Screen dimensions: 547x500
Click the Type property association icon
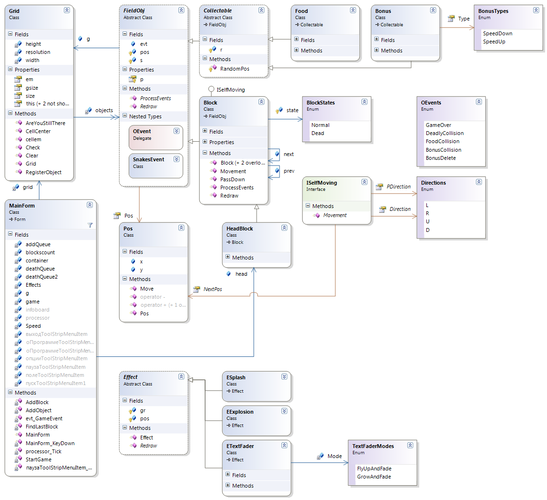tap(452, 18)
